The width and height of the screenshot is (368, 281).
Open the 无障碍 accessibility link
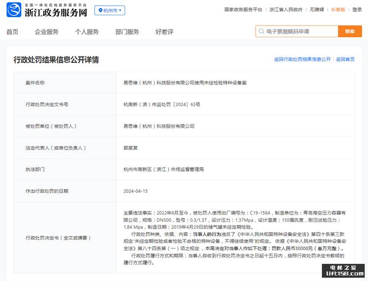(316, 10)
